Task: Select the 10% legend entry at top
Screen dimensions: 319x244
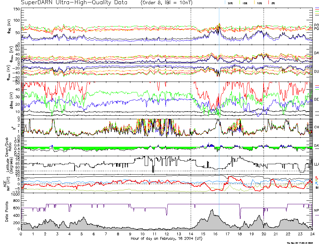Action: pyautogui.click(x=259, y=3)
